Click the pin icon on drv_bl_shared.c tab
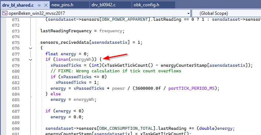This screenshot has height=135, width=261. click(x=39, y=5)
